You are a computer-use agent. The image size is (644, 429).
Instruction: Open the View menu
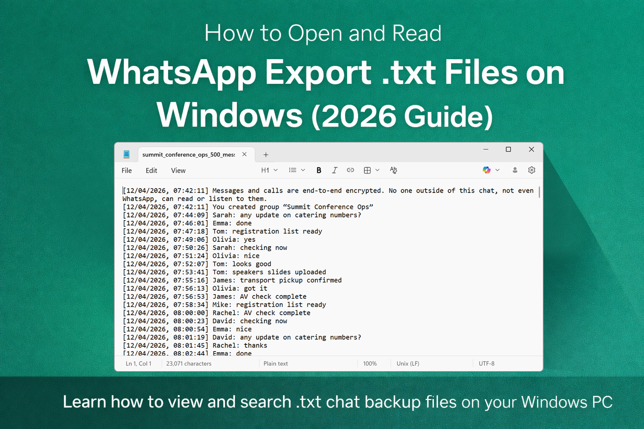coord(178,171)
